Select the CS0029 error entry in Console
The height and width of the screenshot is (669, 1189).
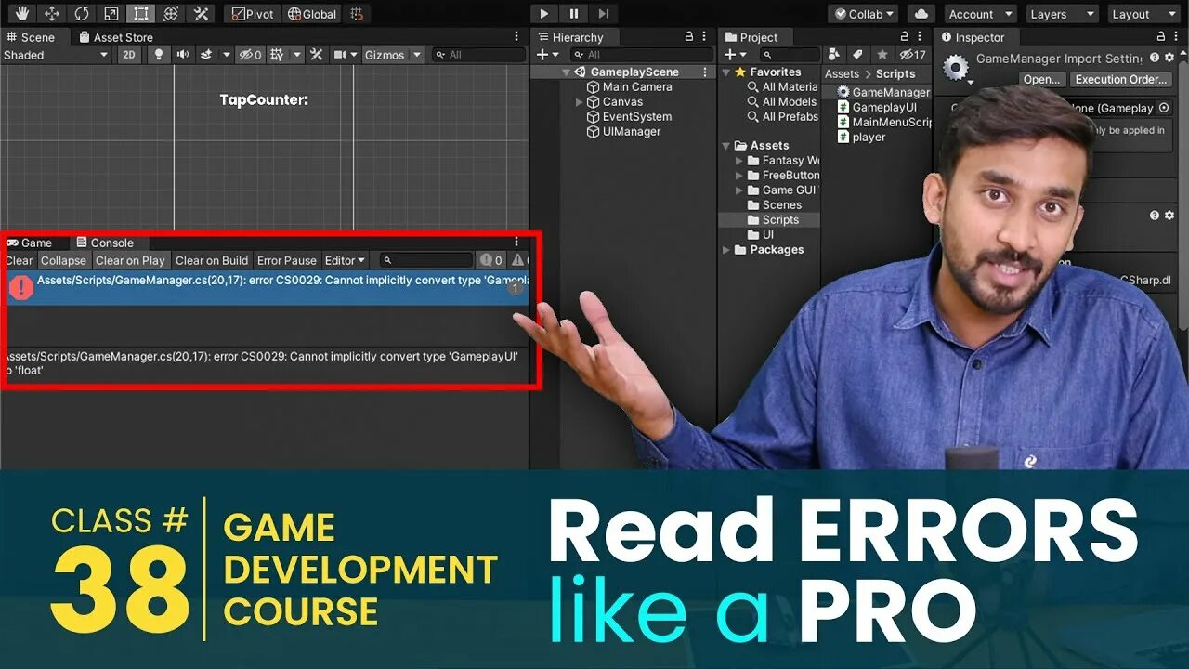click(266, 288)
